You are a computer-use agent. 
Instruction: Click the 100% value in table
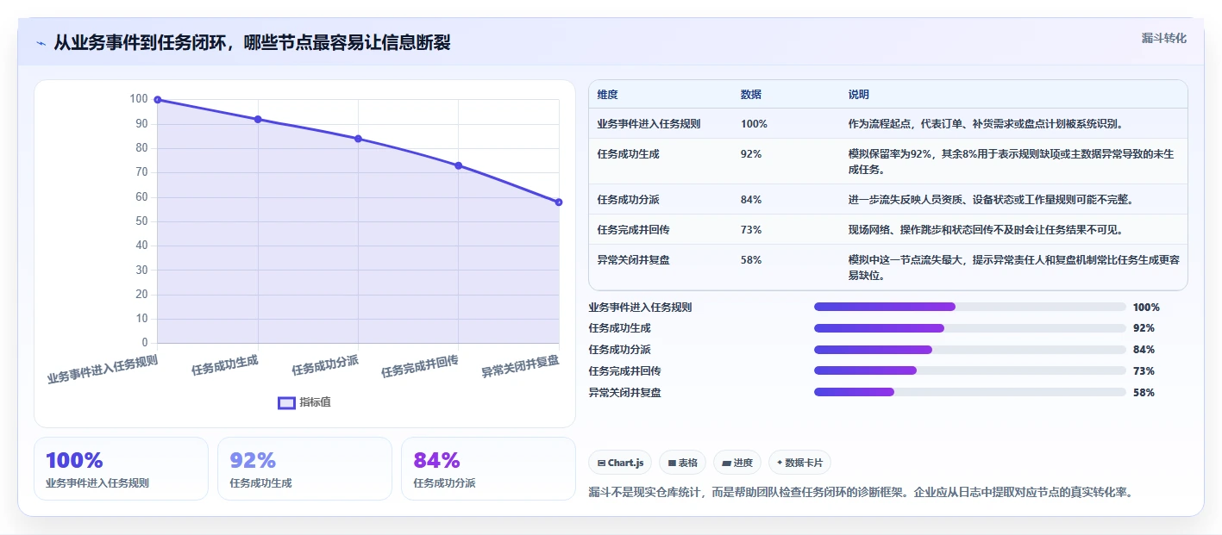(754, 124)
